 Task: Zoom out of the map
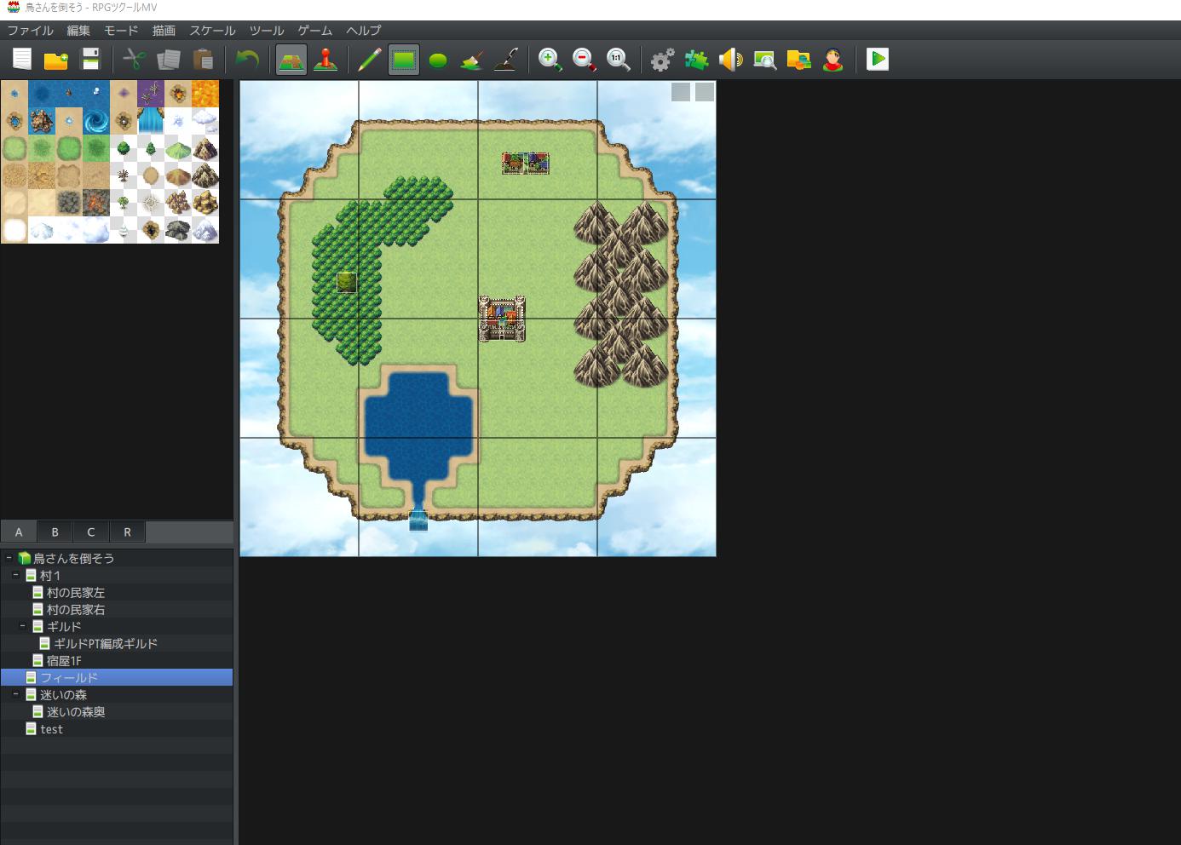click(x=585, y=60)
